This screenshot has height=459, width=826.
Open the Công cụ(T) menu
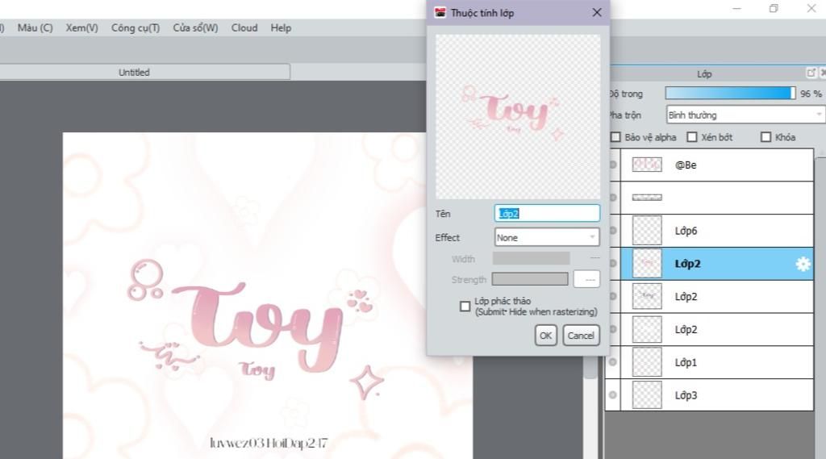coord(136,27)
